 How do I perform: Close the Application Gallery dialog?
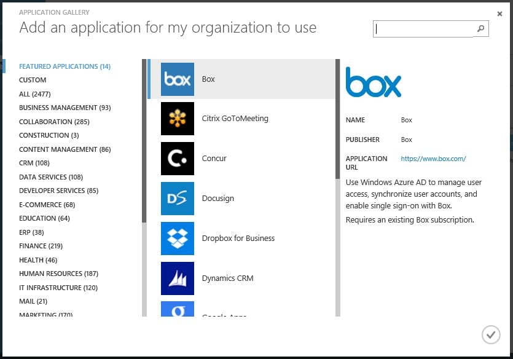500,13
